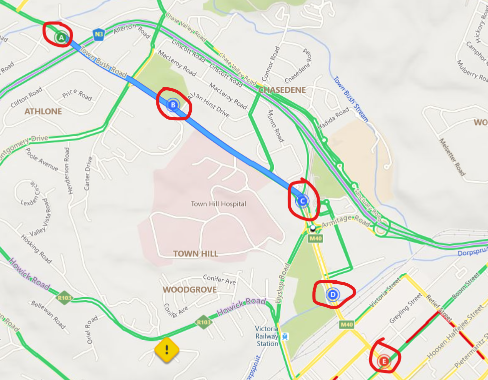Click the Town Hill Hospital label
The image size is (488, 380).
218,204
